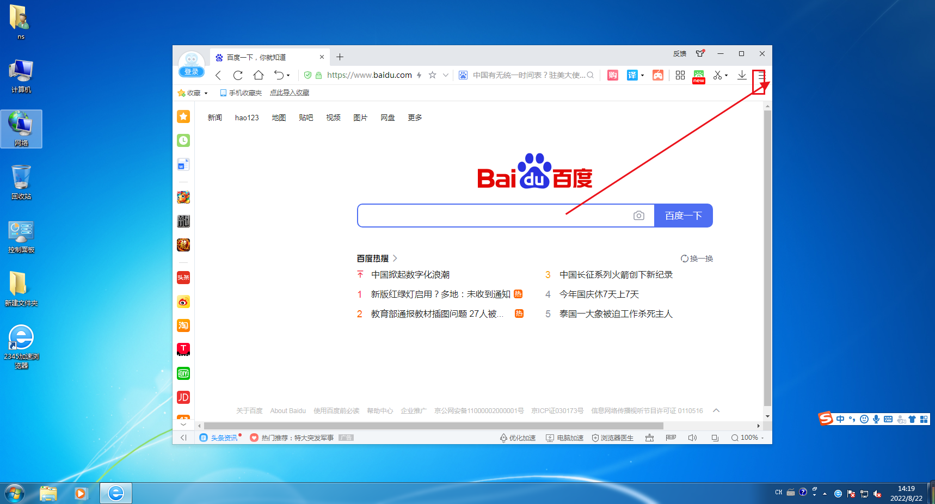This screenshot has width=935, height=504.
Task: Open hot search 今年国庆休7天上7天
Action: (x=599, y=294)
